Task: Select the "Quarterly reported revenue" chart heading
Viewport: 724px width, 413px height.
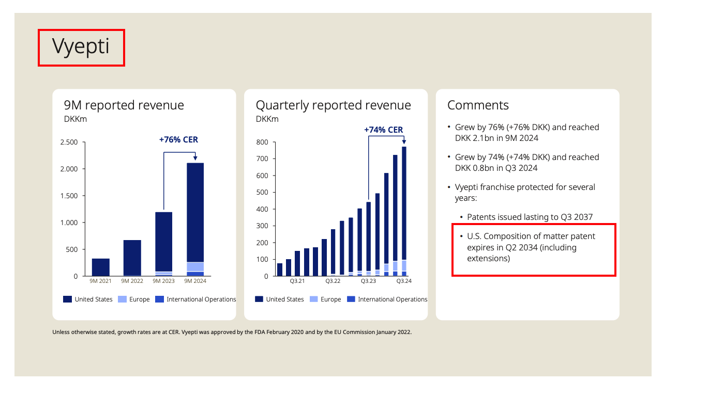Action: point(333,105)
